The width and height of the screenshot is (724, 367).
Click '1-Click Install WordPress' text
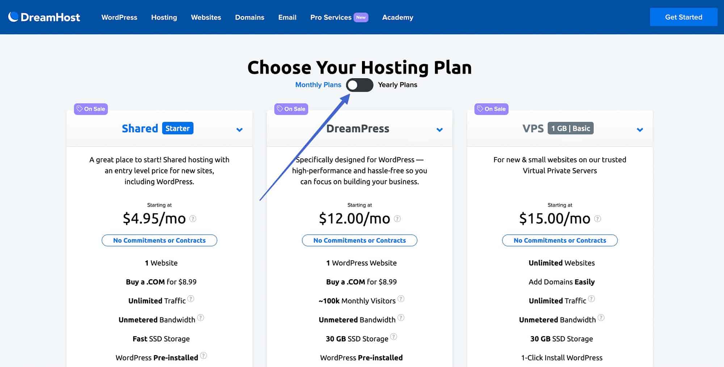[x=561, y=358]
